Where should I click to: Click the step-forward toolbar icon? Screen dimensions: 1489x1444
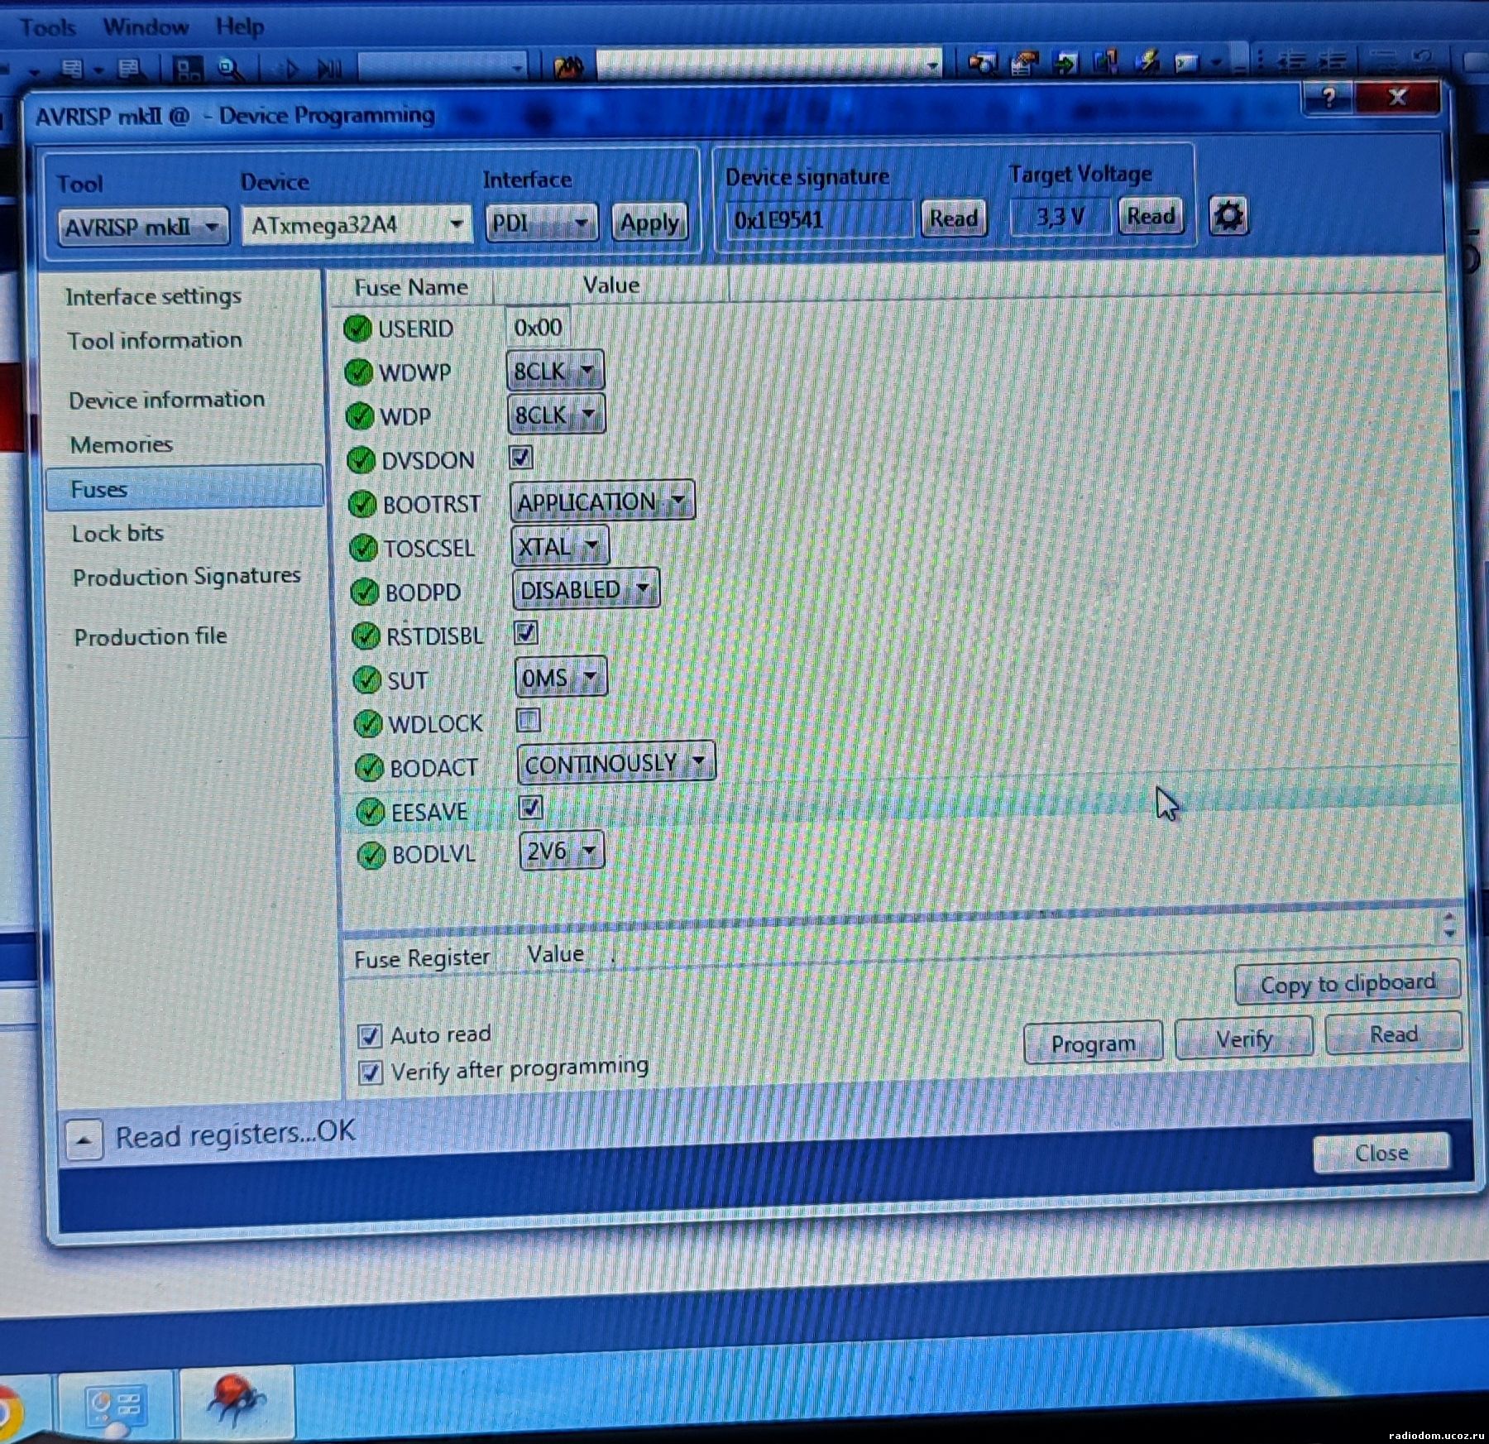coord(329,69)
